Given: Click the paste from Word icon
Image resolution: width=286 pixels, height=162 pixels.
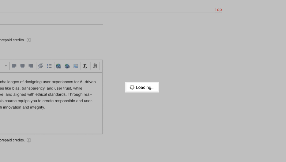Looking at the screenshot, I should 95,66.
